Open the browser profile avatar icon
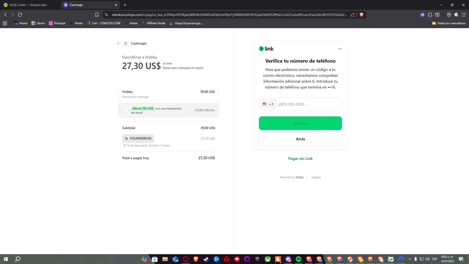Viewport: 469px width, 264px height. point(456,15)
